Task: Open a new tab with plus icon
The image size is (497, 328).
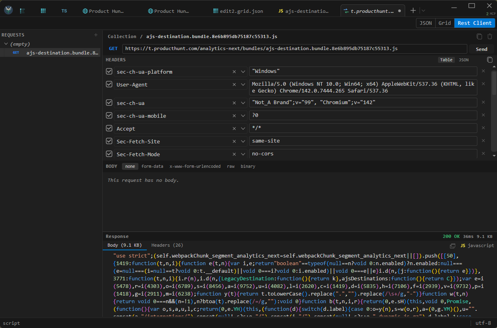Action: pyautogui.click(x=413, y=11)
